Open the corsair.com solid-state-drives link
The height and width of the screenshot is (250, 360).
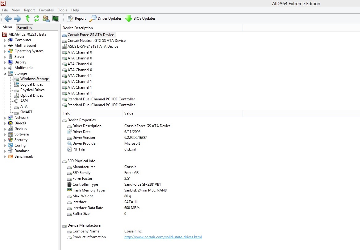(163, 237)
